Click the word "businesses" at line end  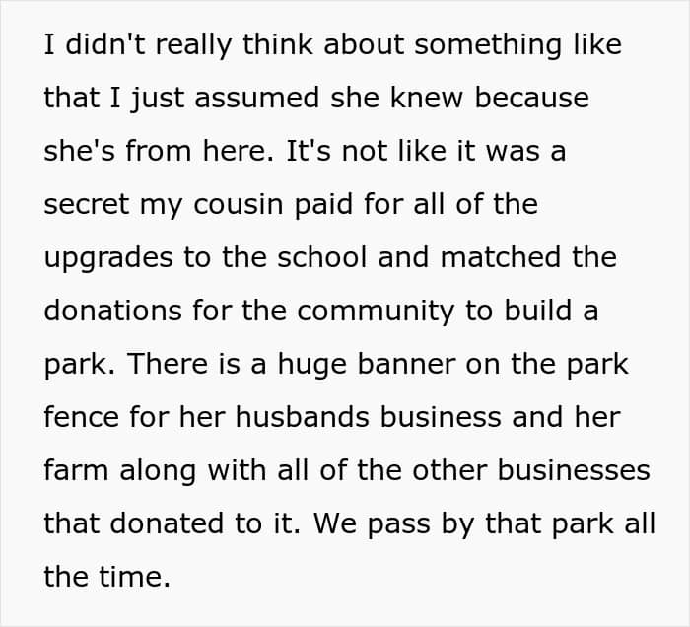pyautogui.click(x=574, y=470)
